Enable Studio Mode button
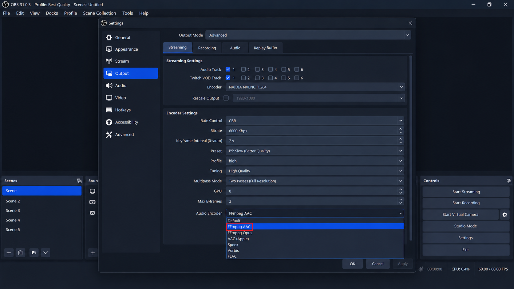The height and width of the screenshot is (289, 514). pos(466,226)
